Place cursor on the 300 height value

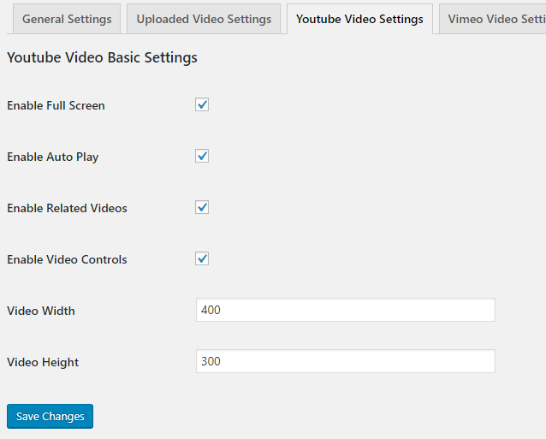coord(211,361)
